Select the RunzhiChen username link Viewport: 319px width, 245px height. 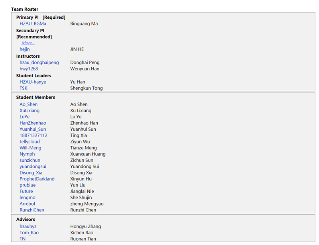pos(32,210)
